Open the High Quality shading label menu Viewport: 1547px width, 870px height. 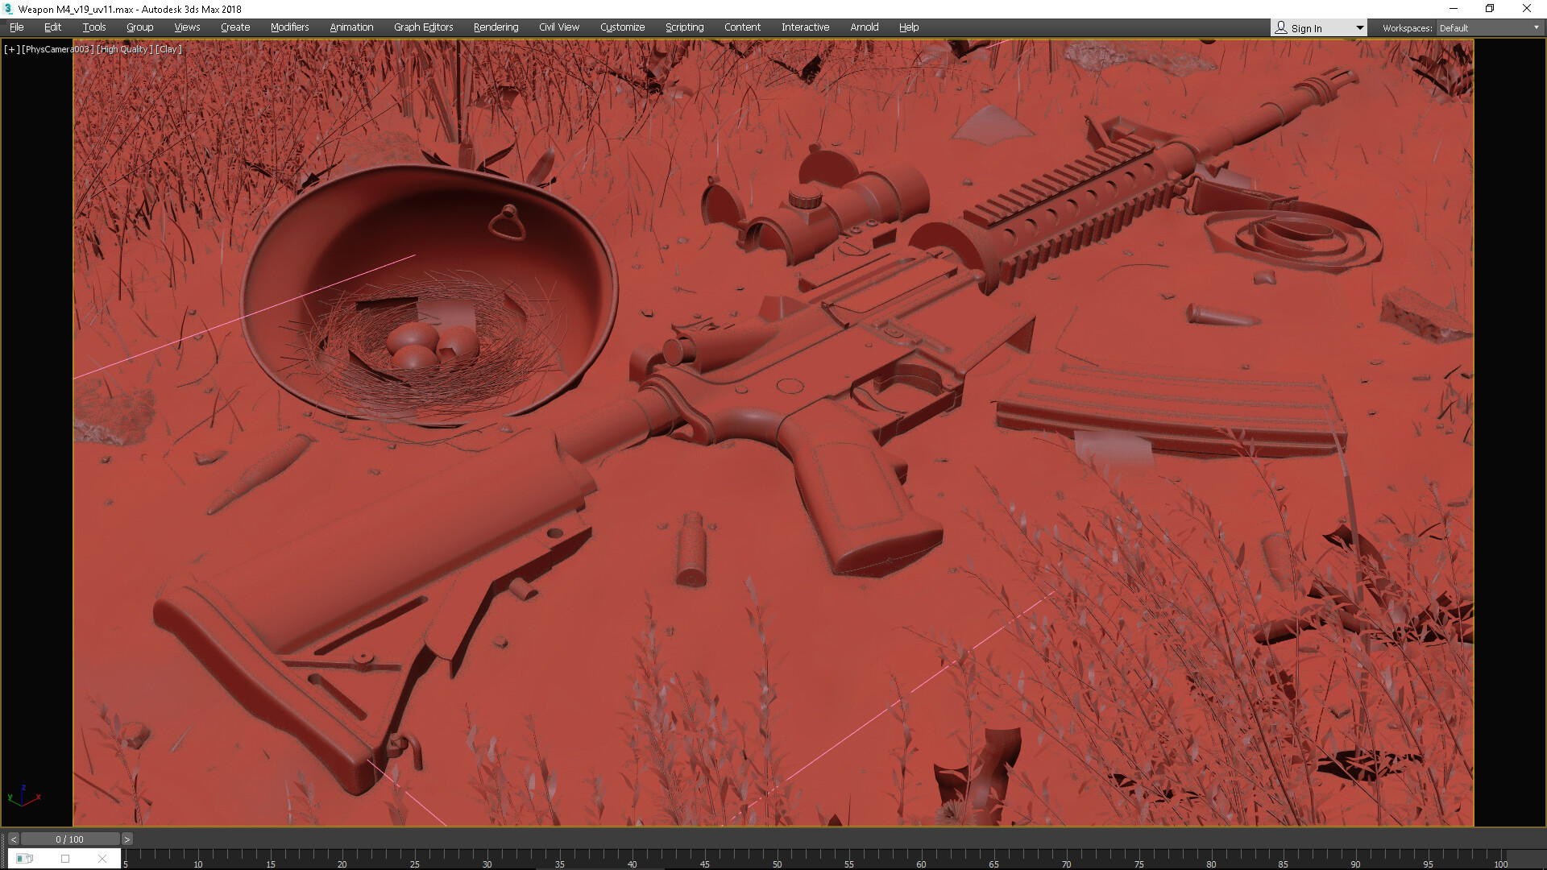pos(125,49)
